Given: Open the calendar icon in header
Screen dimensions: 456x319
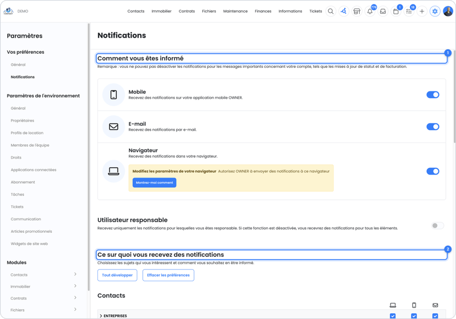Looking at the screenshot, I should click(396, 11).
